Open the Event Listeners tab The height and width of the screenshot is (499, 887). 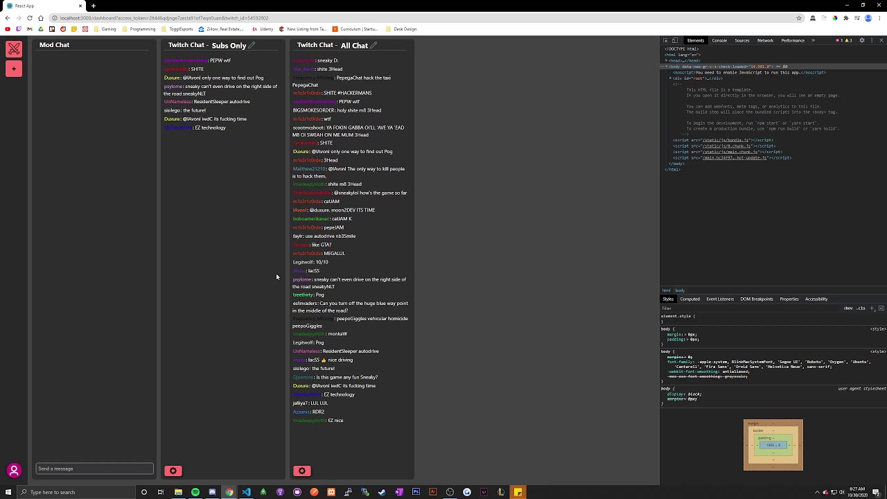pos(720,299)
